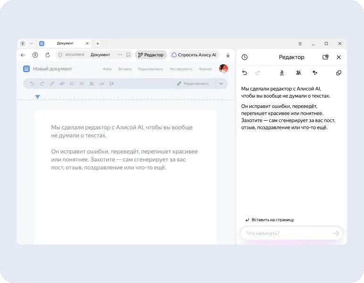This screenshot has height=283, width=364.
Task: Open 'Спросить Алису AI' assistant
Action: coord(194,55)
